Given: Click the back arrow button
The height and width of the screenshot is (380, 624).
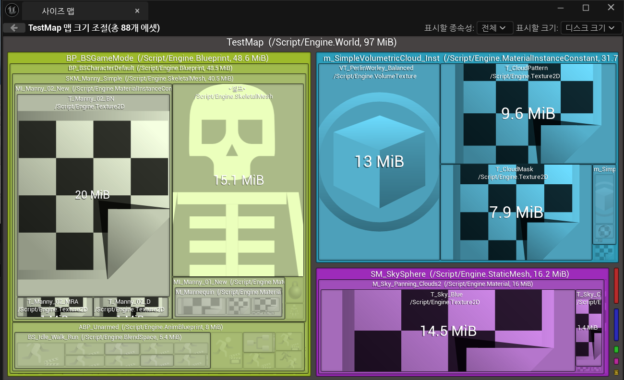Looking at the screenshot, I should pos(14,28).
